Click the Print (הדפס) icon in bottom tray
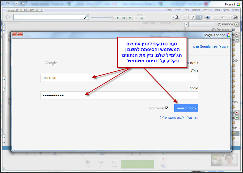The width and height of the screenshot is (243, 173). (101, 164)
